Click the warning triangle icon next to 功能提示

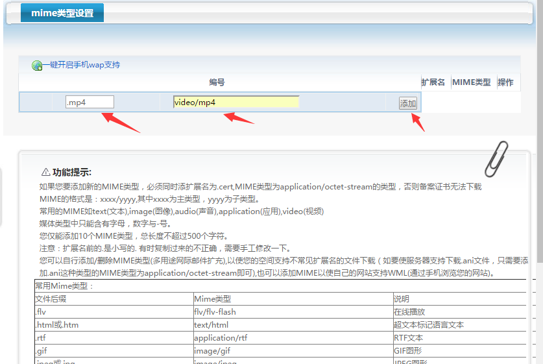45,173
